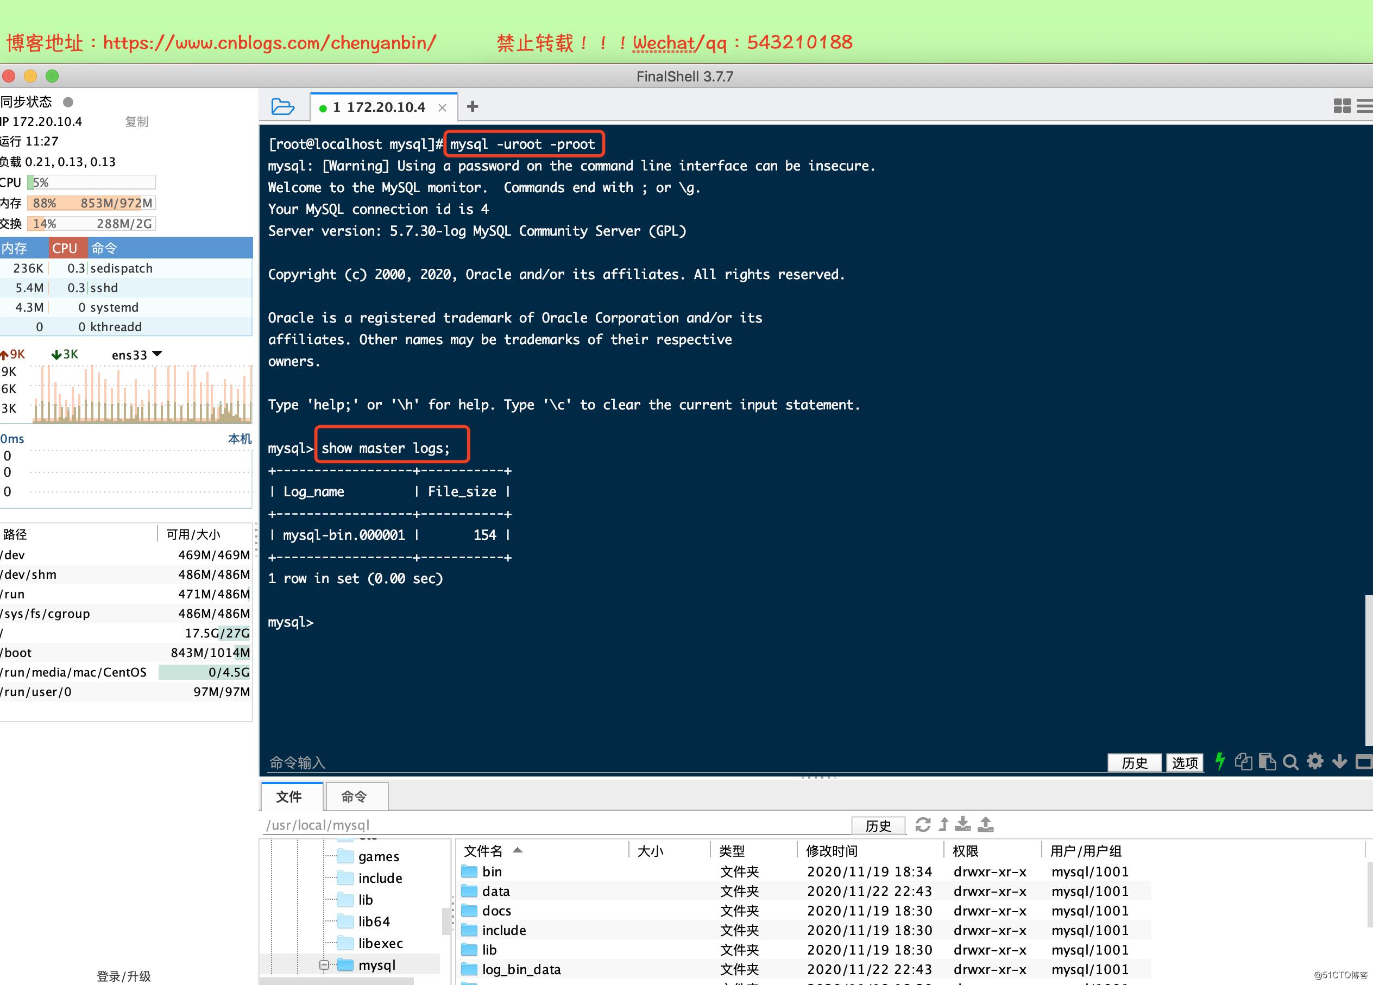Open terminal 历史 command history button
The width and height of the screenshot is (1373, 985).
pyautogui.click(x=1135, y=763)
